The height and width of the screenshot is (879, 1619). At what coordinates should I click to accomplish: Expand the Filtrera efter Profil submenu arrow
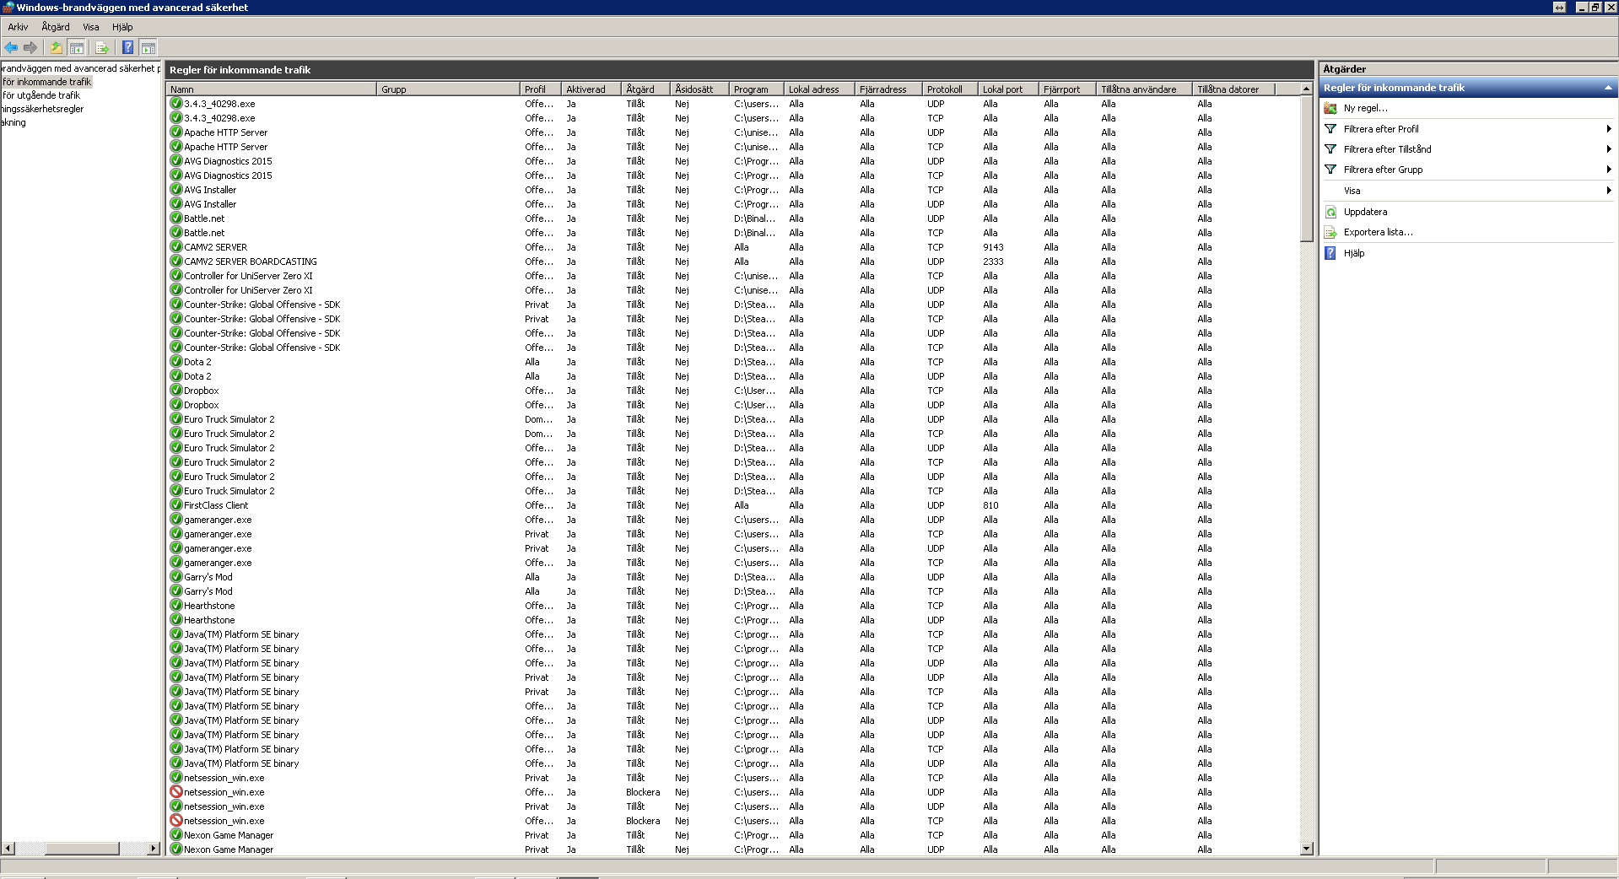click(x=1609, y=129)
